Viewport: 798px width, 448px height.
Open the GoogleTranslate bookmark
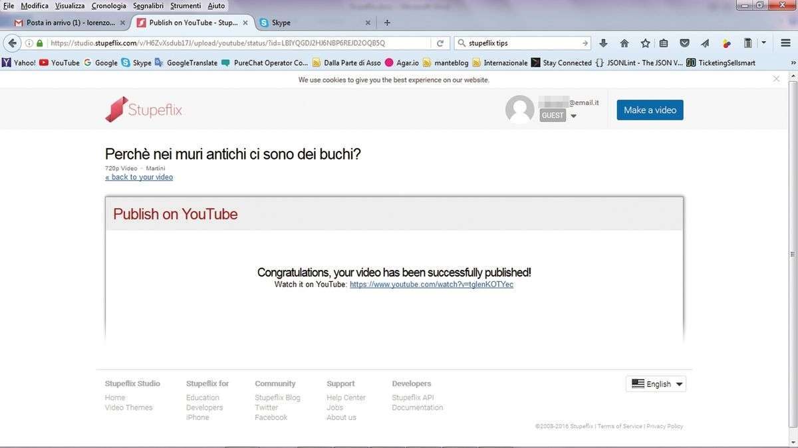186,63
